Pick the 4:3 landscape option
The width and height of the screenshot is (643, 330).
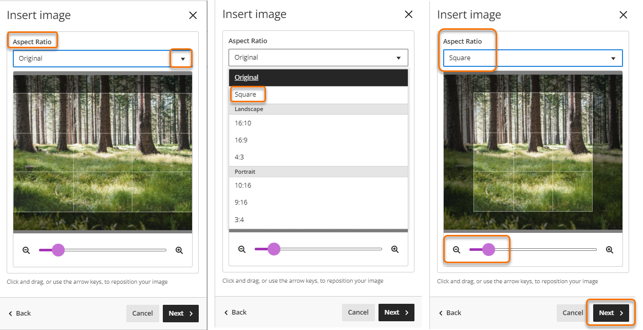point(239,157)
